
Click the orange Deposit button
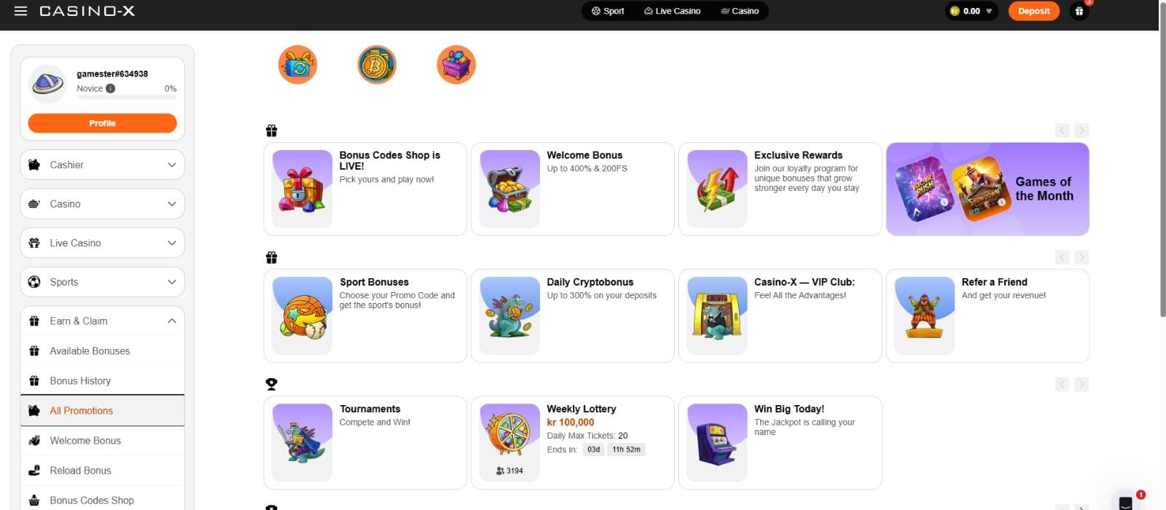point(1033,11)
